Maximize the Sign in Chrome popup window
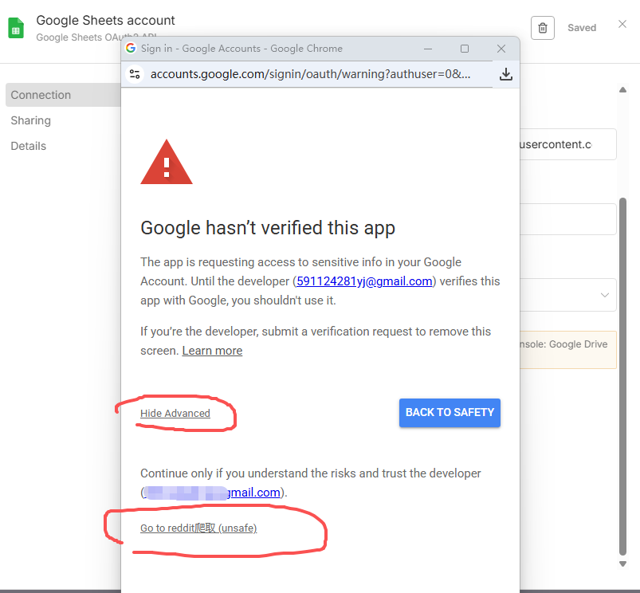 (x=465, y=49)
